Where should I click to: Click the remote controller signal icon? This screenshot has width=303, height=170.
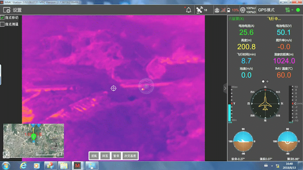coord(217,10)
